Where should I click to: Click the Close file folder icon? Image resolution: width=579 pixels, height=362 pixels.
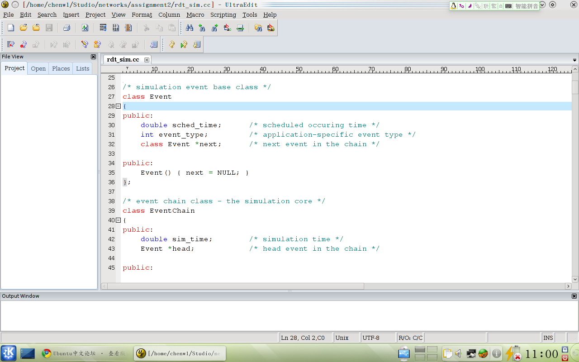click(x=36, y=28)
